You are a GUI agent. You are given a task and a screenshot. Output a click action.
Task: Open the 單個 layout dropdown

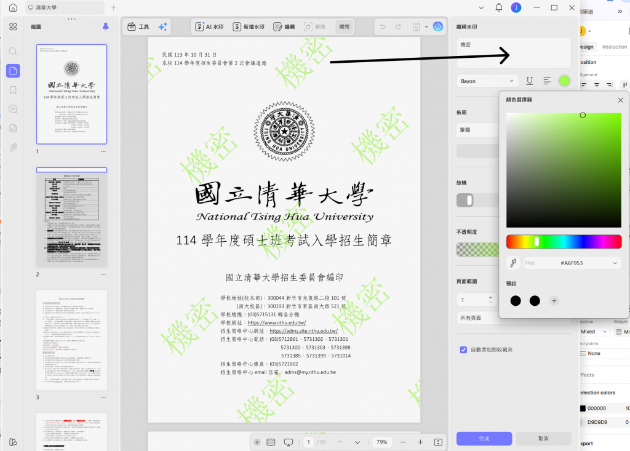point(477,130)
